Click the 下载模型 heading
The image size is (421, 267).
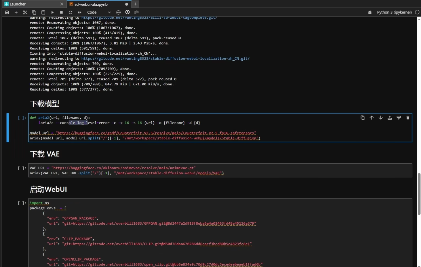(x=45, y=104)
